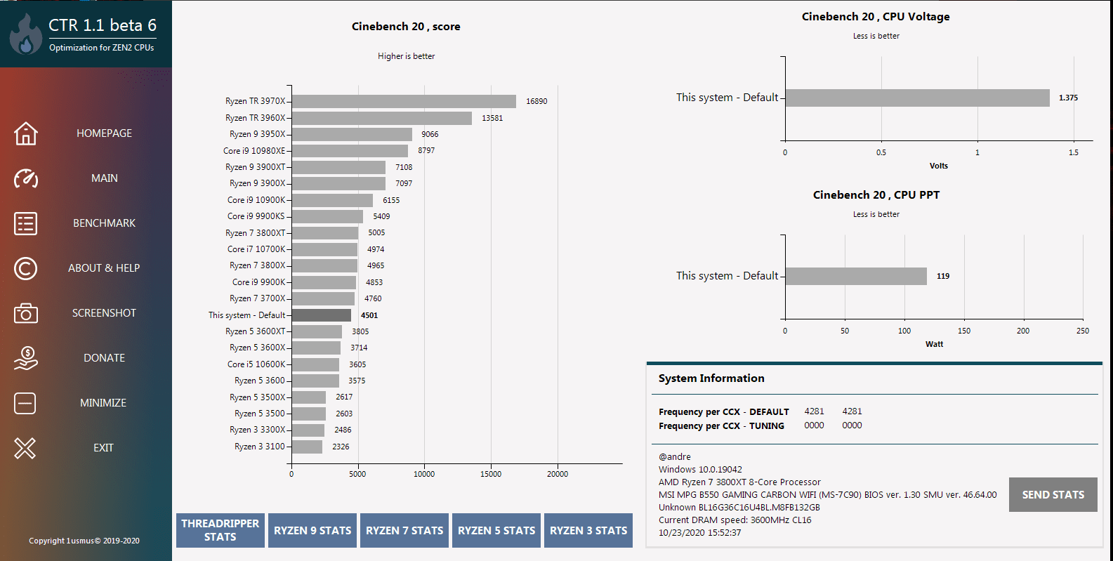Click the CPU PPT 119 watt bar
Viewport: 1113px width, 561px height.
[x=856, y=276]
